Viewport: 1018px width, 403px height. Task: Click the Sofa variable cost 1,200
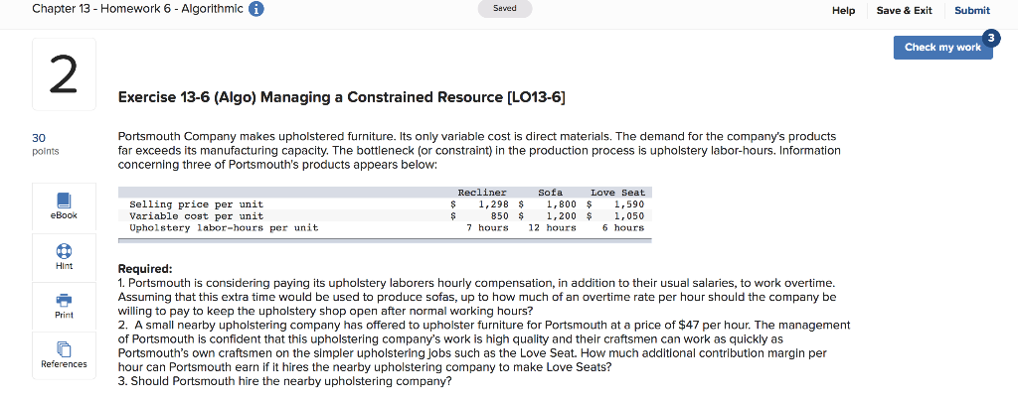tap(561, 215)
